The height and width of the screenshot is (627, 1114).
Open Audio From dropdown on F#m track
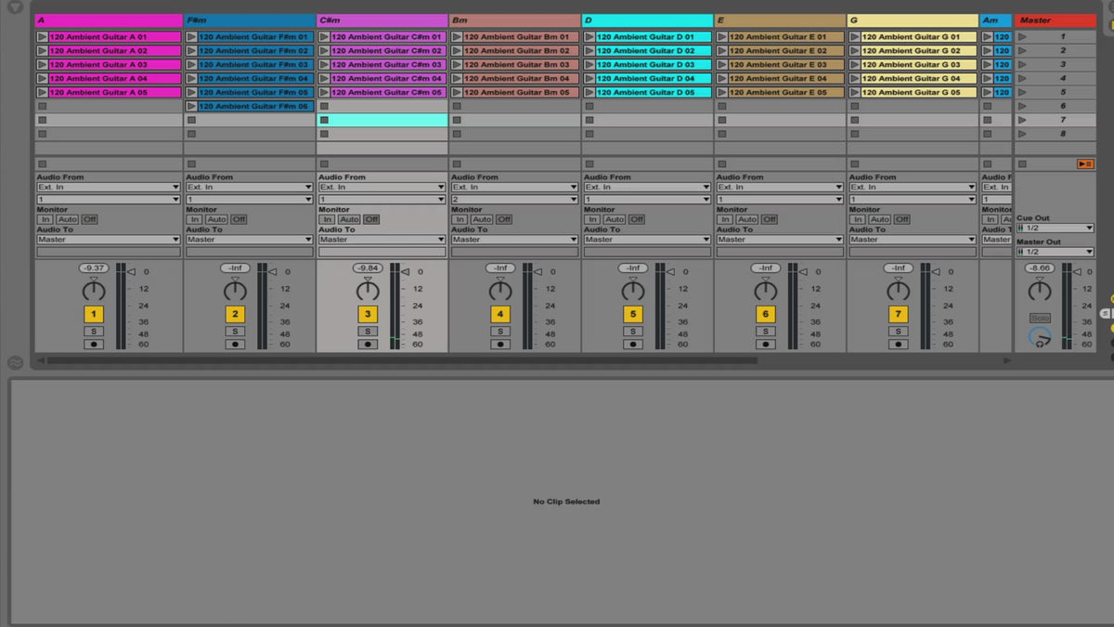point(249,188)
